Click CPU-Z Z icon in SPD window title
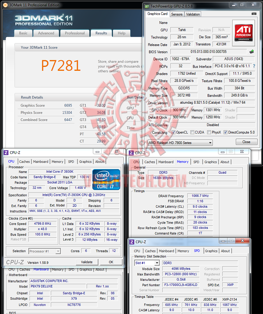 (131, 242)
